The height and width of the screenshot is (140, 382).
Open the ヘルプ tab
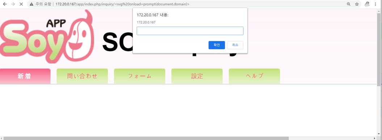tap(254, 76)
